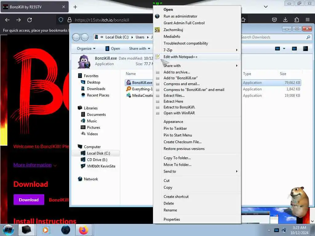315x236 pixels.
Task: Open the Explorer help icon
Action: pos(305,49)
